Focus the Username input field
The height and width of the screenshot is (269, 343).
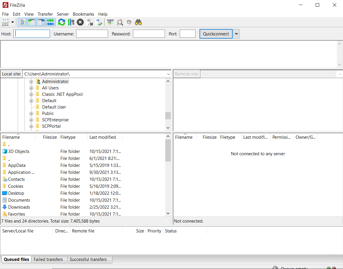tap(92, 34)
